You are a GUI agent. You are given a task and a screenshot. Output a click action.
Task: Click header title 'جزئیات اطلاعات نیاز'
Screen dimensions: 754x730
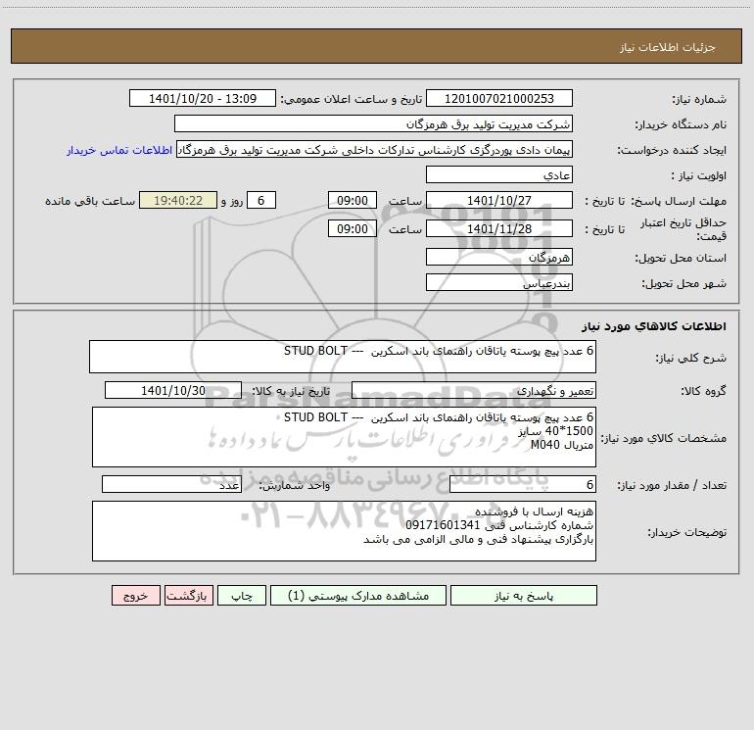click(668, 47)
